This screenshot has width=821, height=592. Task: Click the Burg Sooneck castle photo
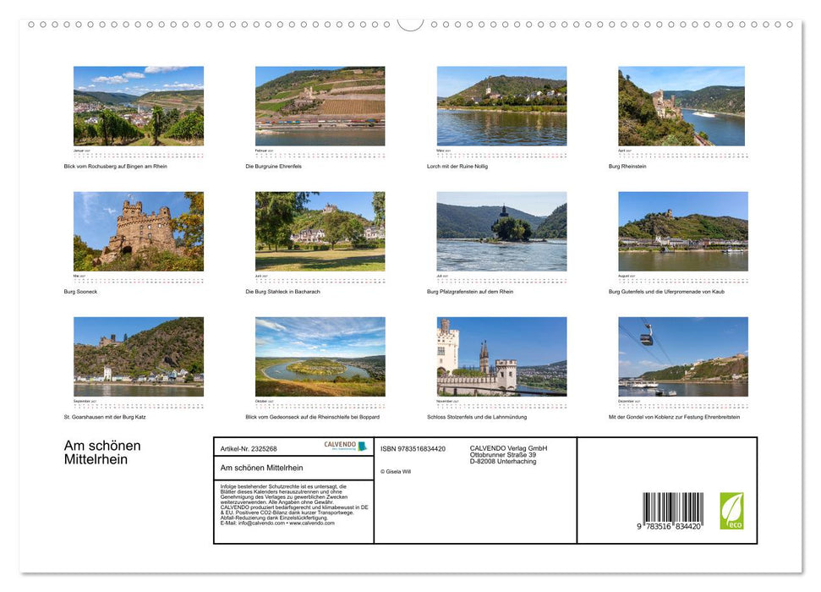click(x=138, y=231)
